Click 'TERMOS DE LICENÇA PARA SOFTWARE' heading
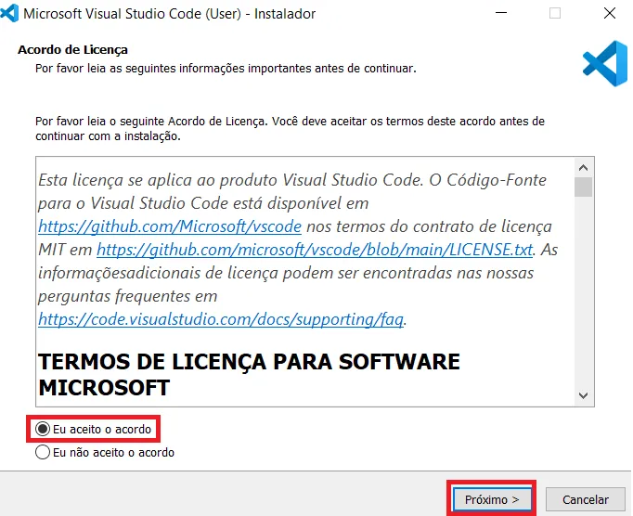The image size is (633, 516). point(249,361)
